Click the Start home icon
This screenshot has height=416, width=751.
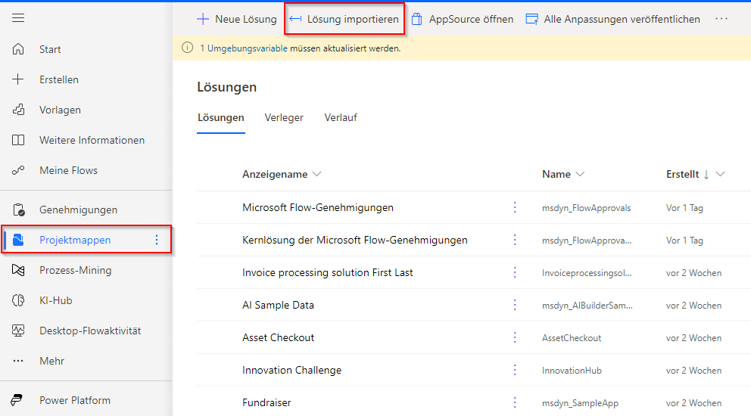18,49
